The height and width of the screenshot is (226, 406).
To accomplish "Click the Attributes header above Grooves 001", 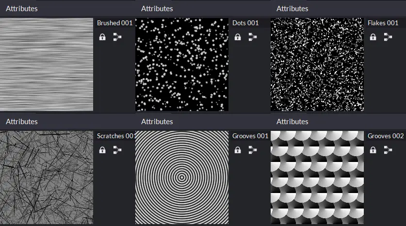I will [157, 121].
